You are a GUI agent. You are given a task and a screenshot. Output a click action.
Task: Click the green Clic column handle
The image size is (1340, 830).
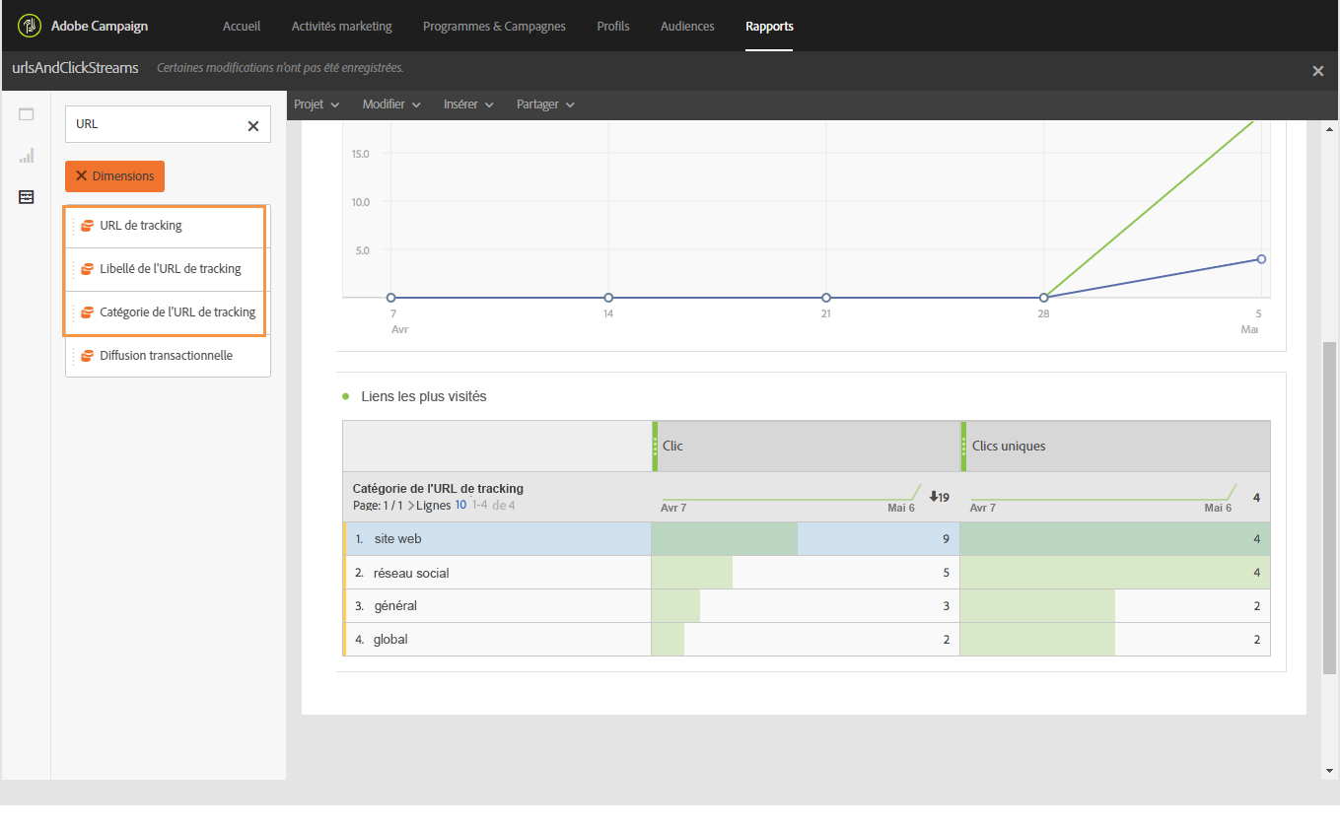655,446
